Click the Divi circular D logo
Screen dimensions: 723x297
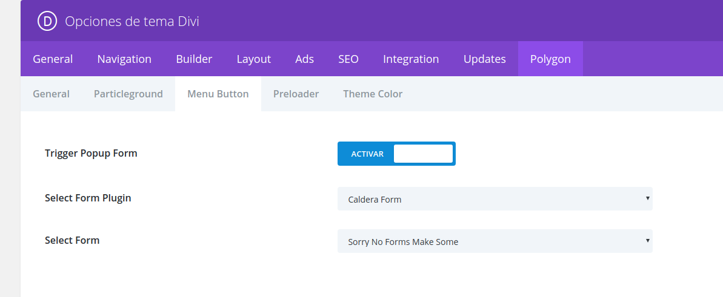coord(47,21)
